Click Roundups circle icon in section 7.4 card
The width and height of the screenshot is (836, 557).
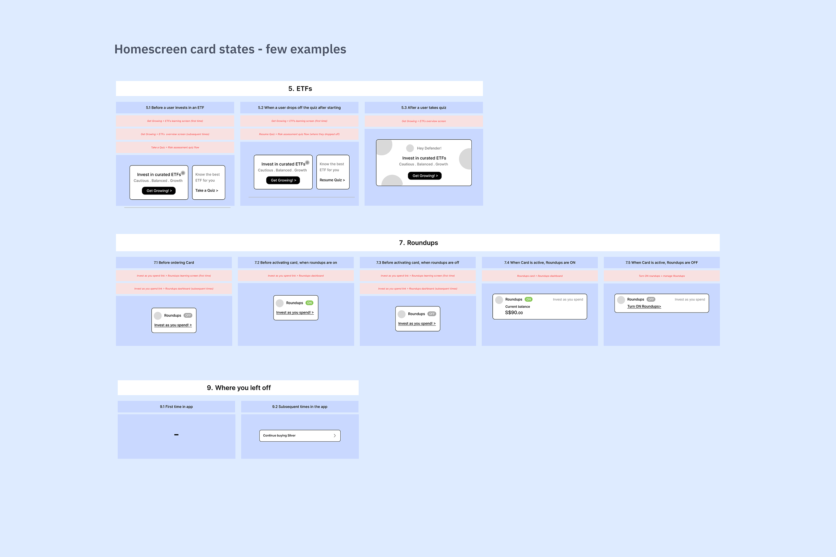tap(499, 299)
